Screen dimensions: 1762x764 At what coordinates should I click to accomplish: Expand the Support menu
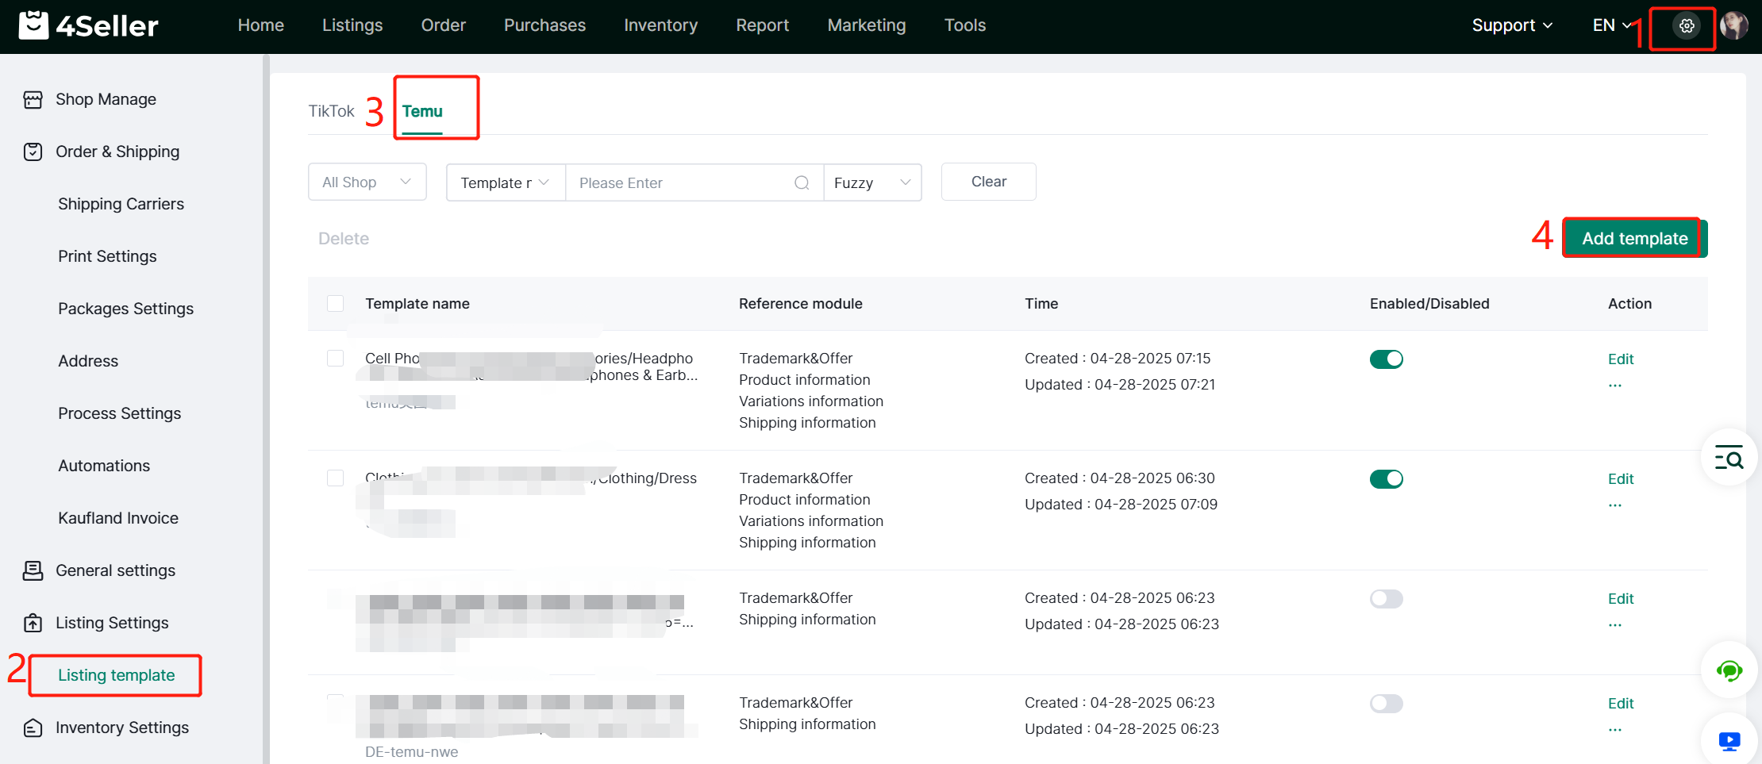coord(1512,25)
